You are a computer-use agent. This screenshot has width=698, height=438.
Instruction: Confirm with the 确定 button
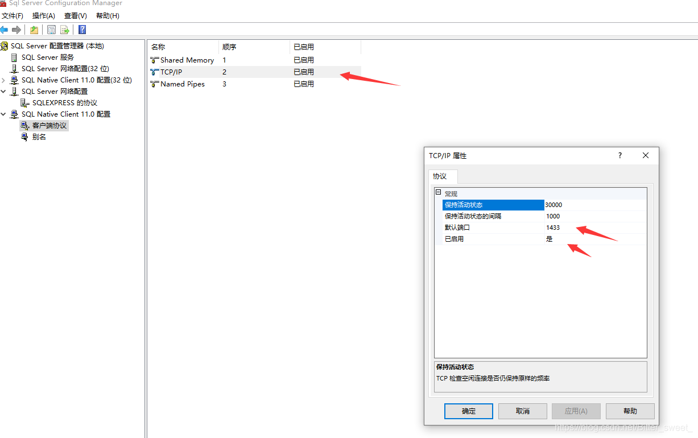point(469,411)
